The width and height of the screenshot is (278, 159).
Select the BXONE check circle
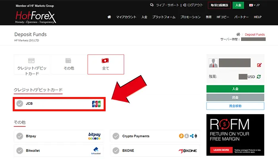[116, 151]
